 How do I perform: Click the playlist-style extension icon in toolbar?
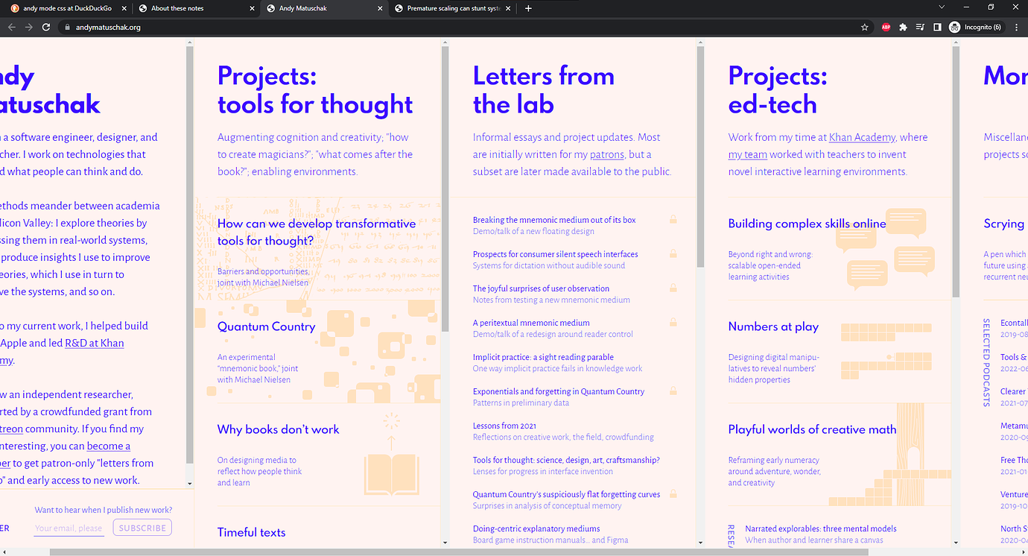coord(919,26)
